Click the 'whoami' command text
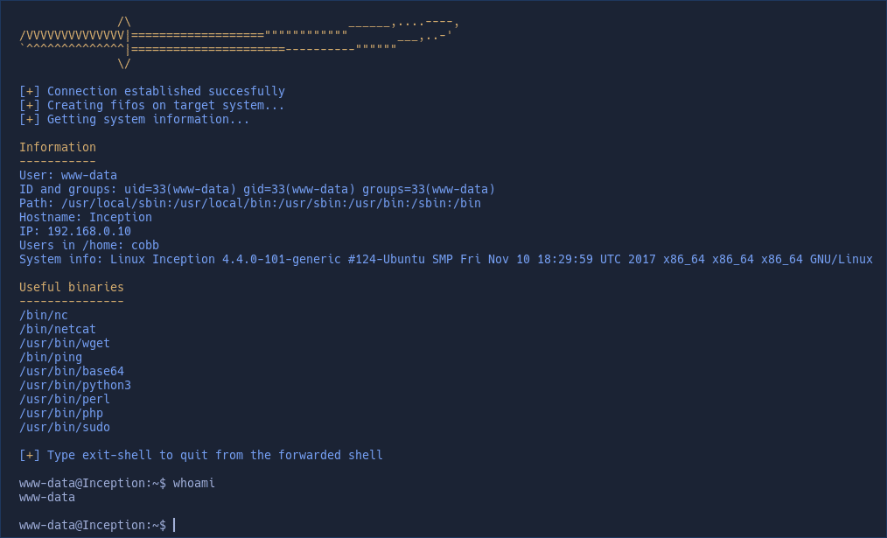Image resolution: width=887 pixels, height=538 pixels. click(x=194, y=483)
